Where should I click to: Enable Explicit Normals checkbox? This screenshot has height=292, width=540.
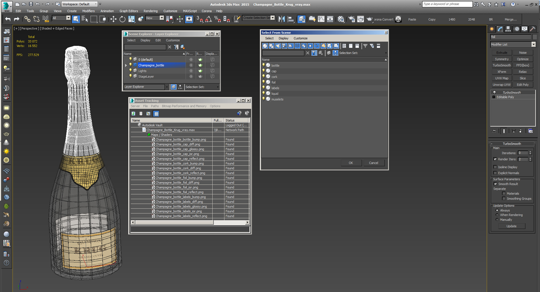495,173
